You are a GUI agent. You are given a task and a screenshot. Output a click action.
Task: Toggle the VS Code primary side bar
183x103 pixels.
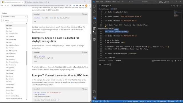pos(160,2)
